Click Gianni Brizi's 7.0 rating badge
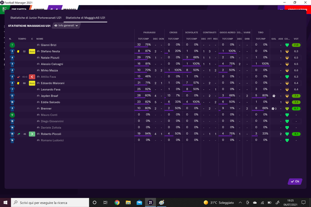 (x=296, y=45)
